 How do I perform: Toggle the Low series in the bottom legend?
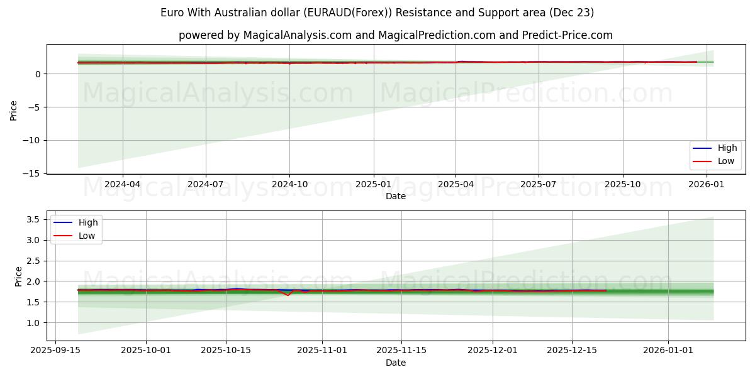coord(87,234)
